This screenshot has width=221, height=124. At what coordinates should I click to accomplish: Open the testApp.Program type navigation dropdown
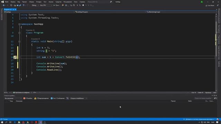[x=110, y=12]
